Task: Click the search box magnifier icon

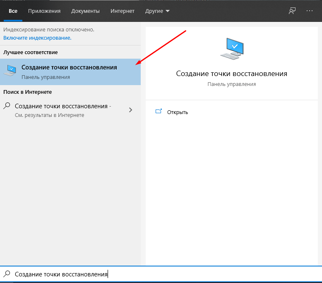Action: tap(7, 274)
